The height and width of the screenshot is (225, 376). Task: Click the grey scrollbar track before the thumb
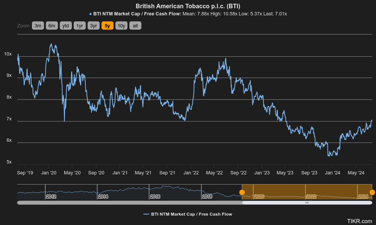point(129,203)
